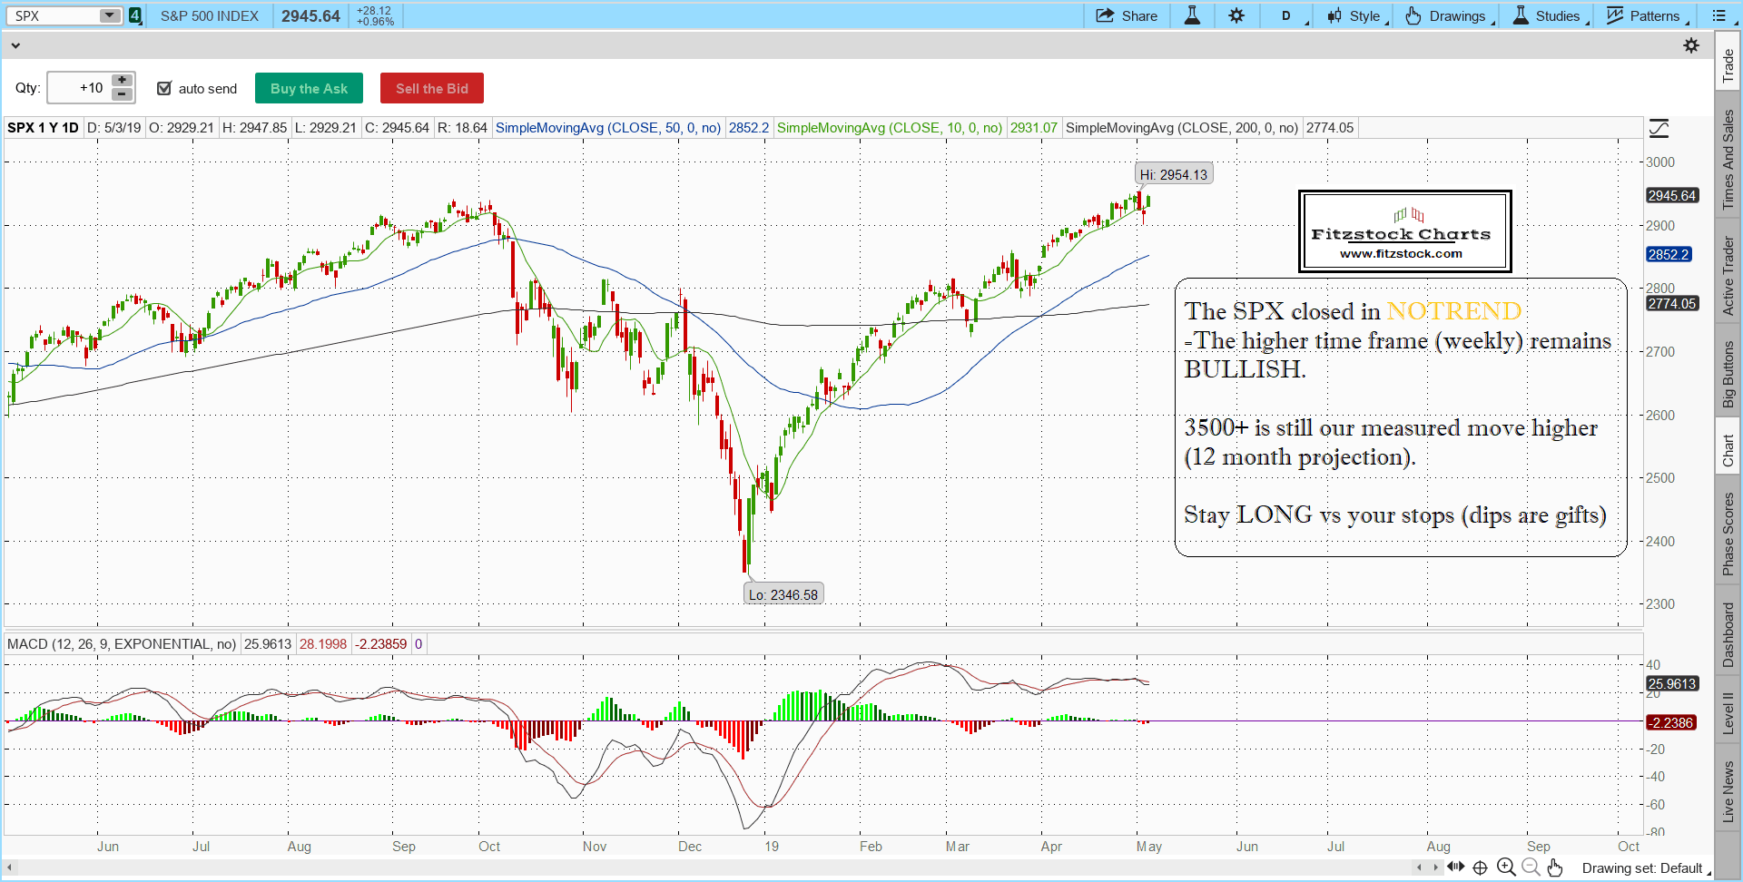Click the expand/compress time axis arrows icon
Image resolution: width=1743 pixels, height=882 pixels.
coord(1455,867)
